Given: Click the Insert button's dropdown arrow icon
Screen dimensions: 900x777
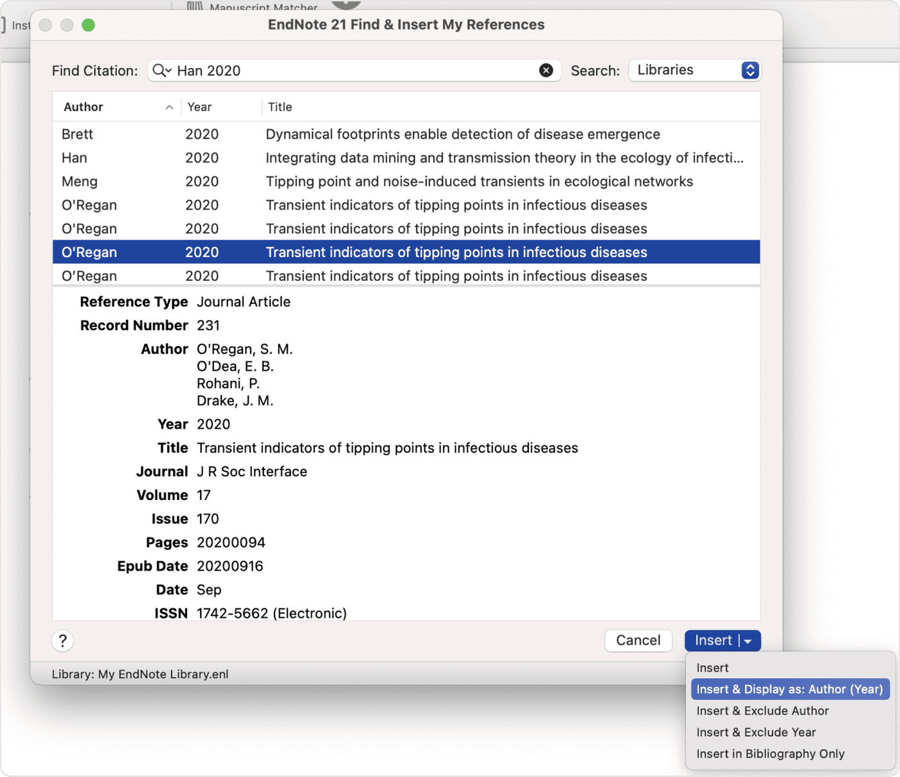Looking at the screenshot, I should tap(747, 640).
